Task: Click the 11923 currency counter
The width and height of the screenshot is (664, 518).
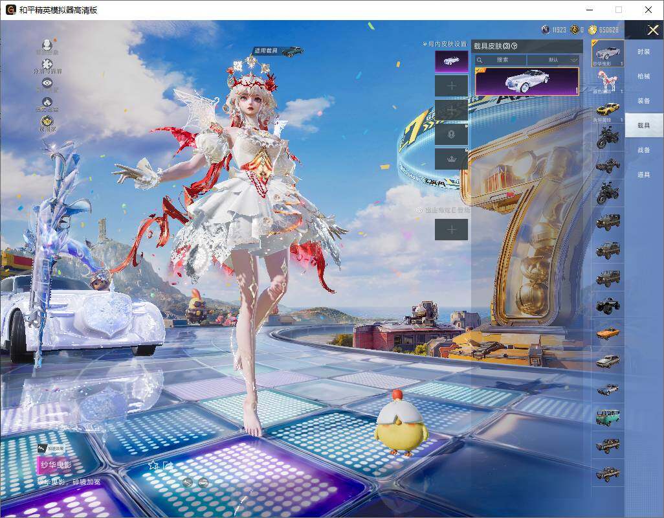Action: pos(554,30)
